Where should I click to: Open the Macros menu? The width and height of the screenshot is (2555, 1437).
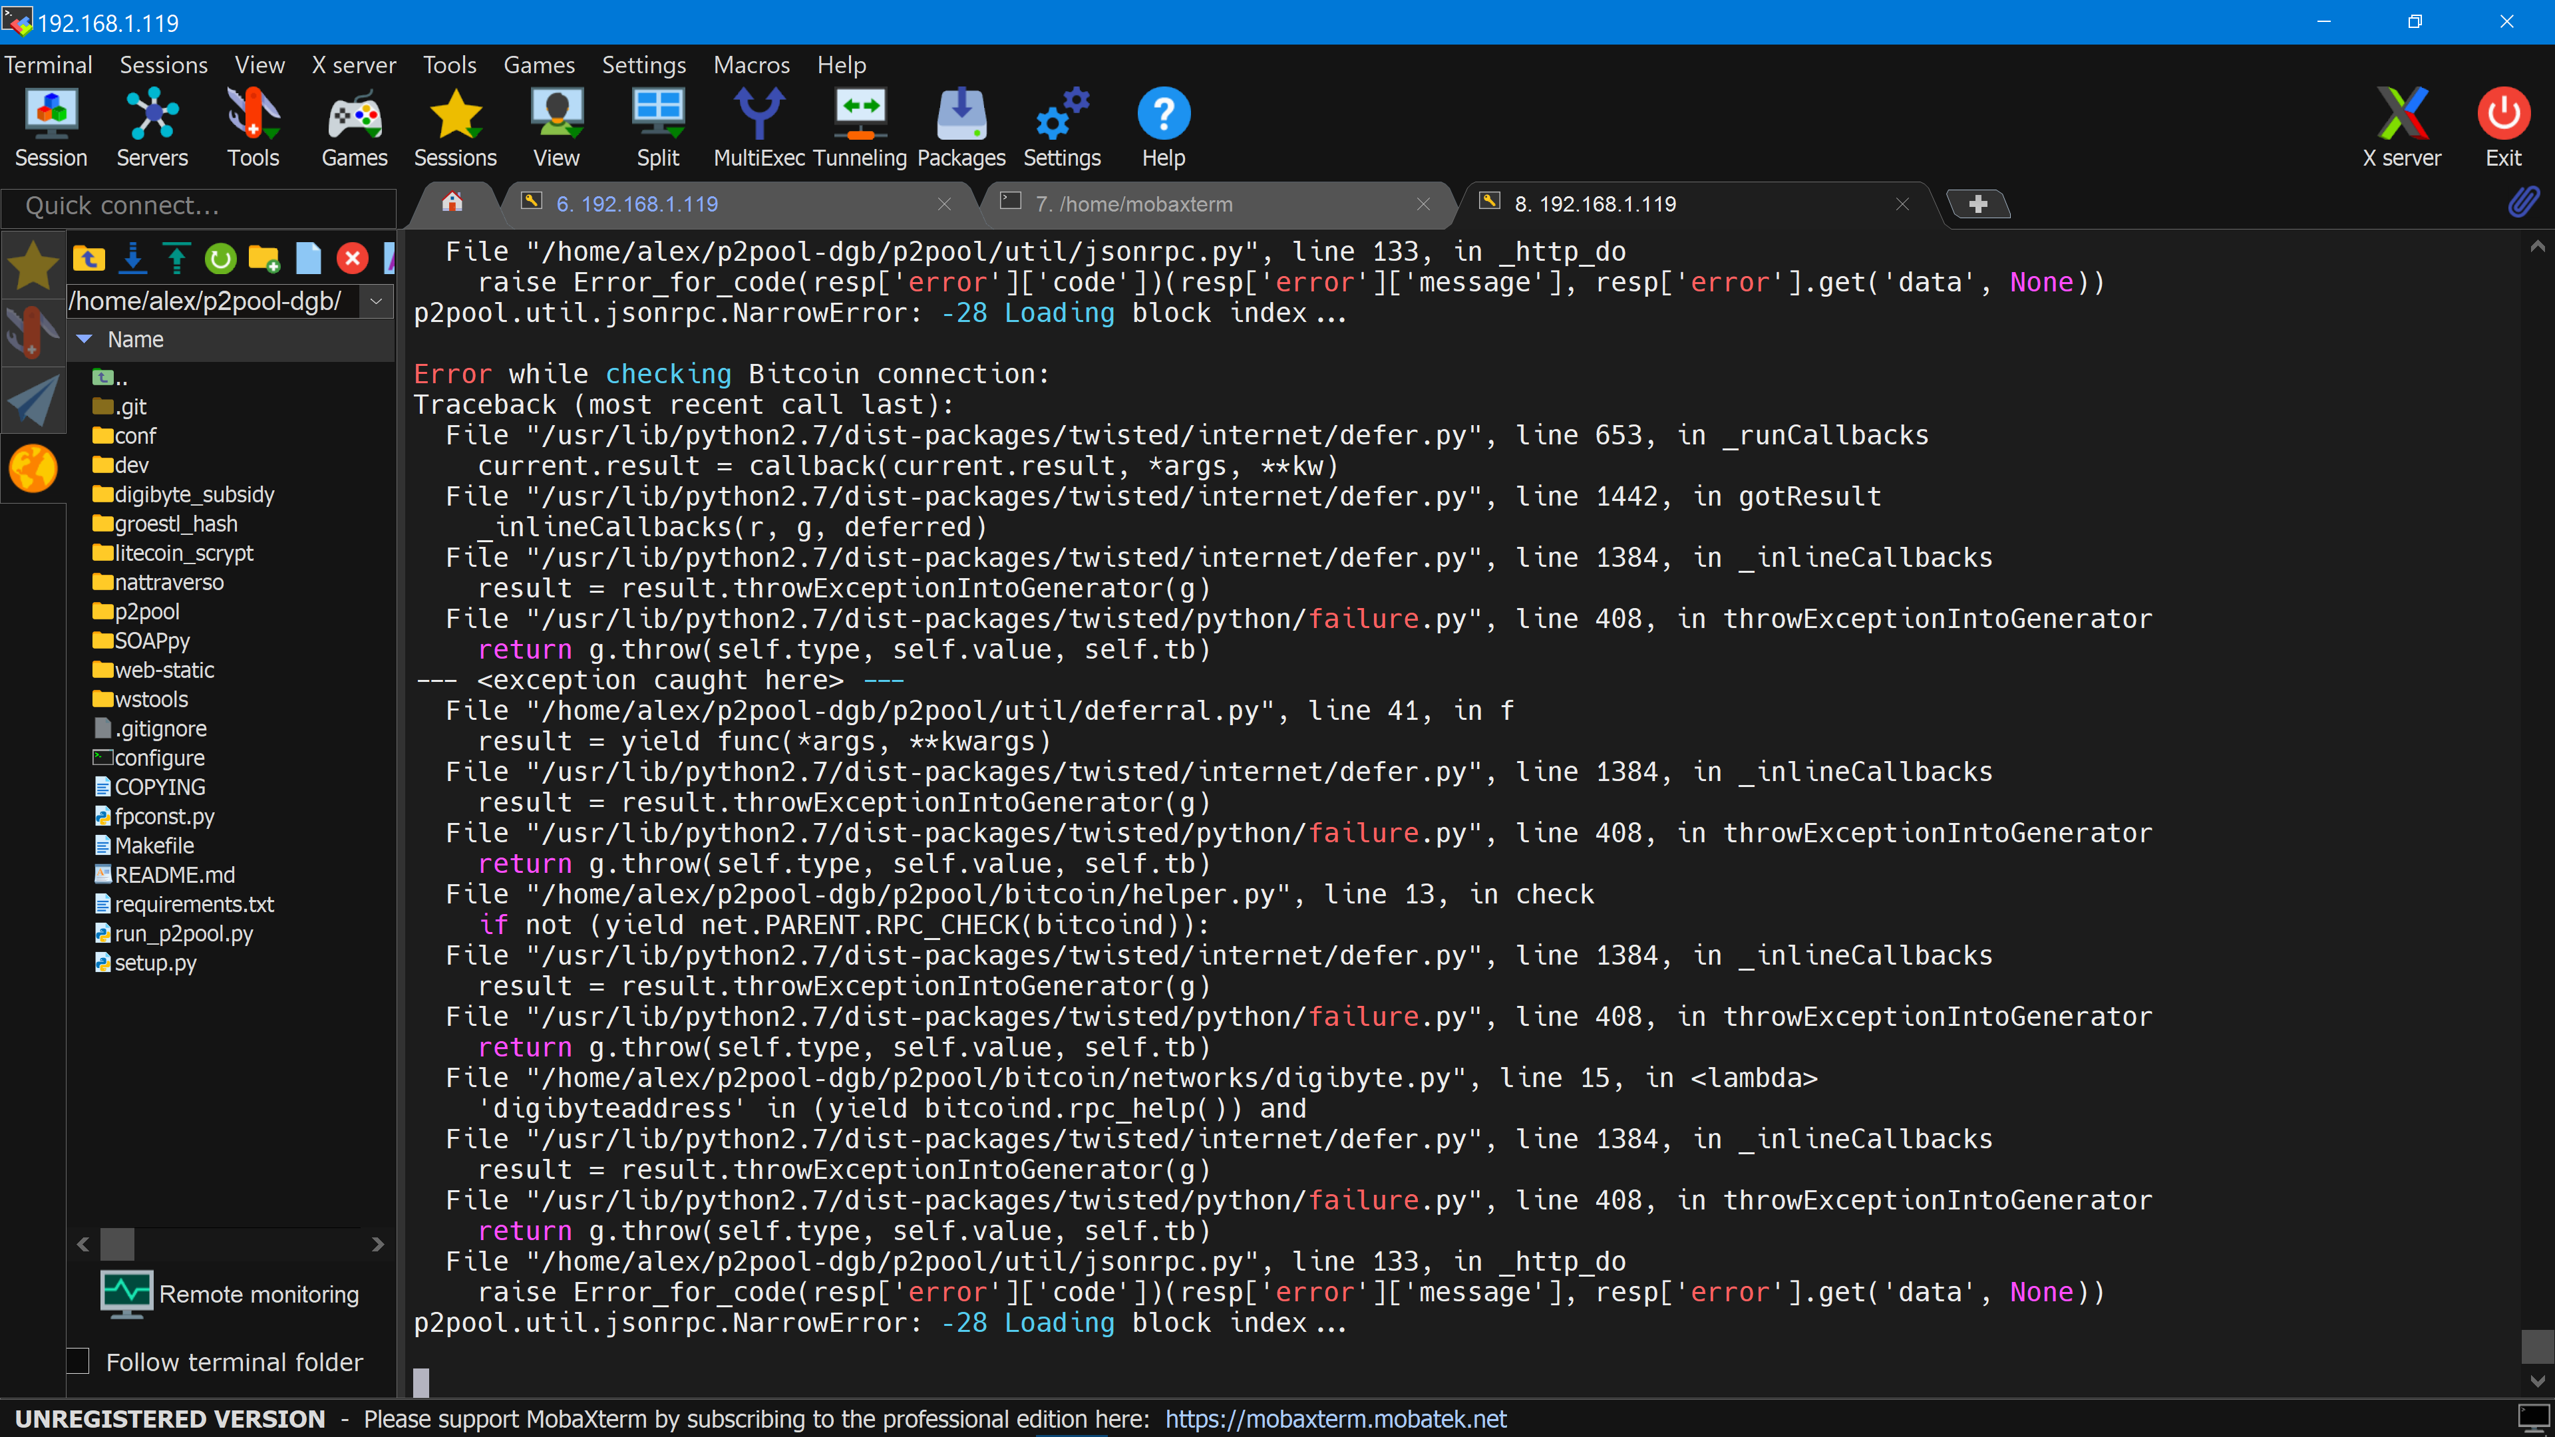tap(751, 65)
